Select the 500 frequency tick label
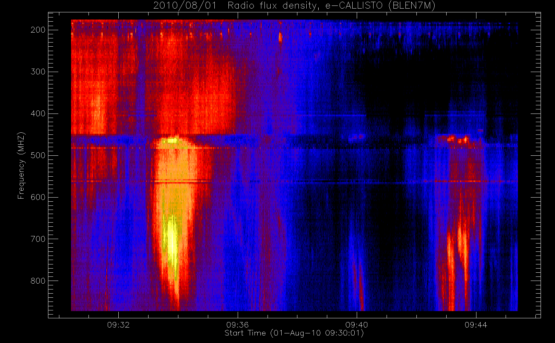The width and height of the screenshot is (555, 343). tap(38, 155)
